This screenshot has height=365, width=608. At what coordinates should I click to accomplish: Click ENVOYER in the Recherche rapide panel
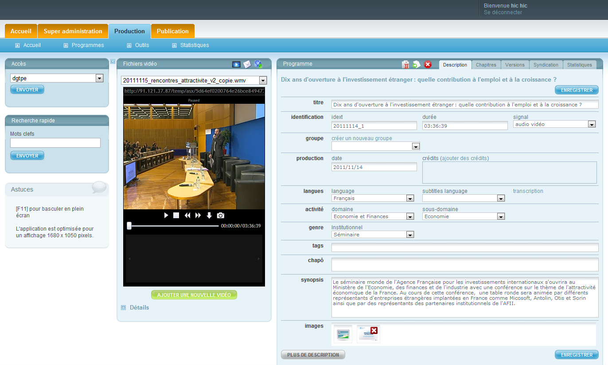[x=27, y=156]
